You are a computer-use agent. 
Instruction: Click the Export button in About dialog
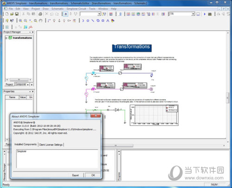pyautogui.click(x=76, y=175)
